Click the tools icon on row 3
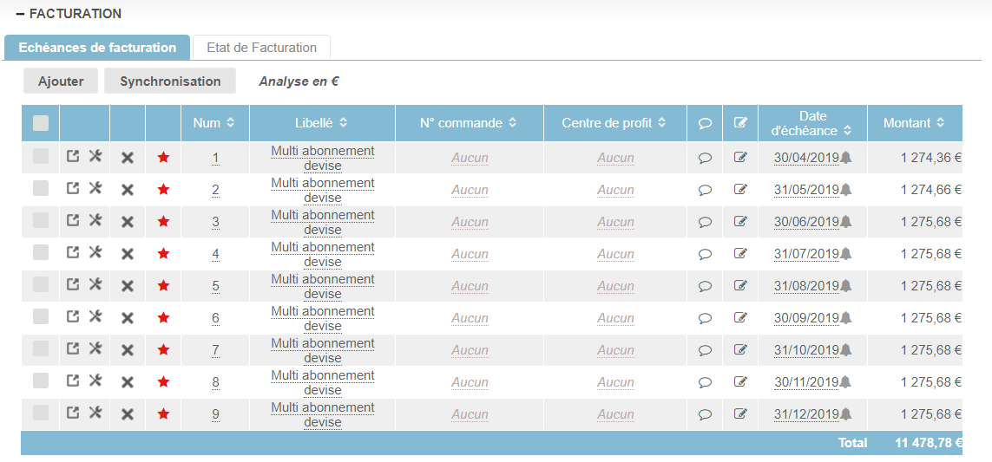992x462 pixels. point(96,221)
